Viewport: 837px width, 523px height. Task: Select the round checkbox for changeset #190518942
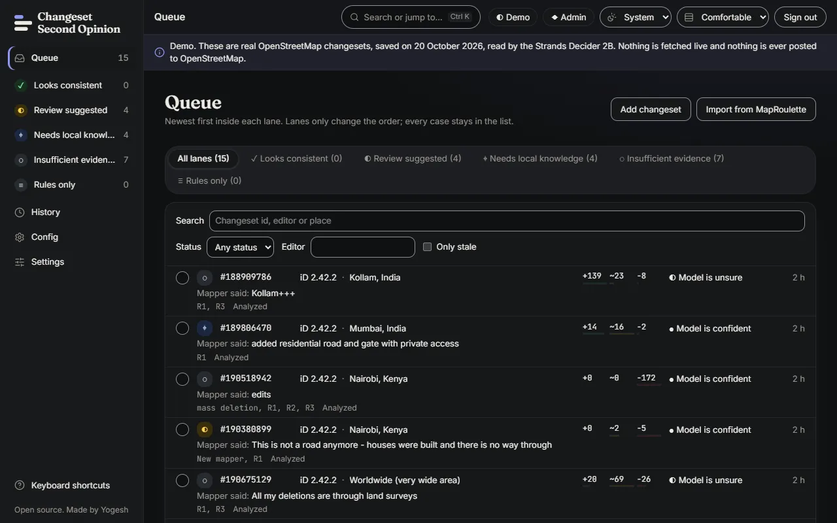pos(182,379)
